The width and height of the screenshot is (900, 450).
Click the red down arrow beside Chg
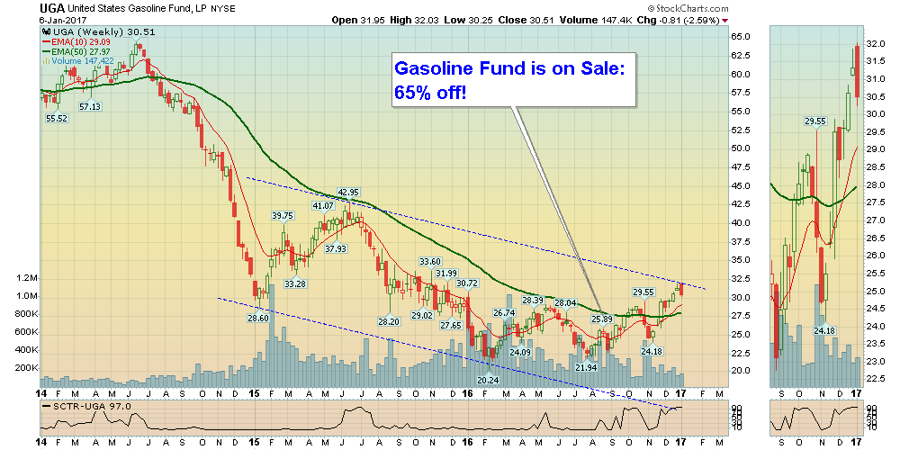724,21
